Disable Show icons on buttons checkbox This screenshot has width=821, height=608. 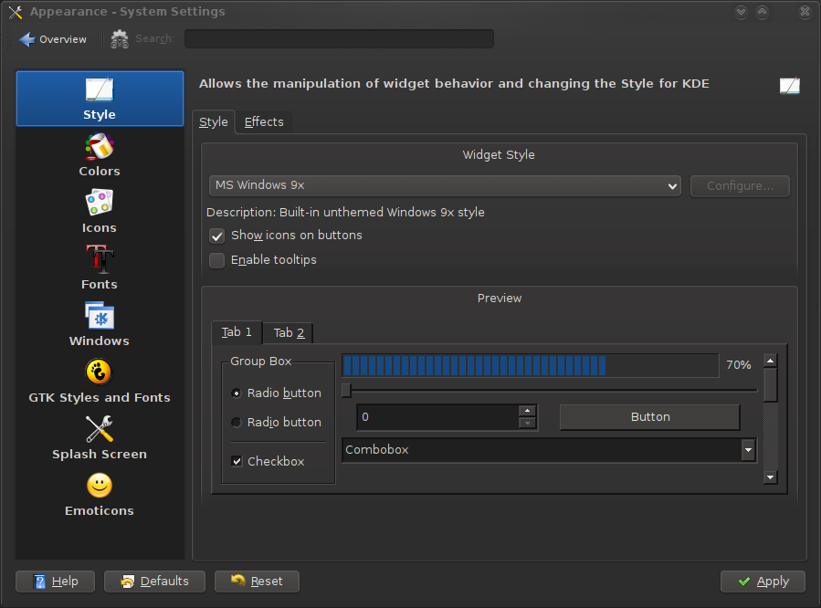216,236
